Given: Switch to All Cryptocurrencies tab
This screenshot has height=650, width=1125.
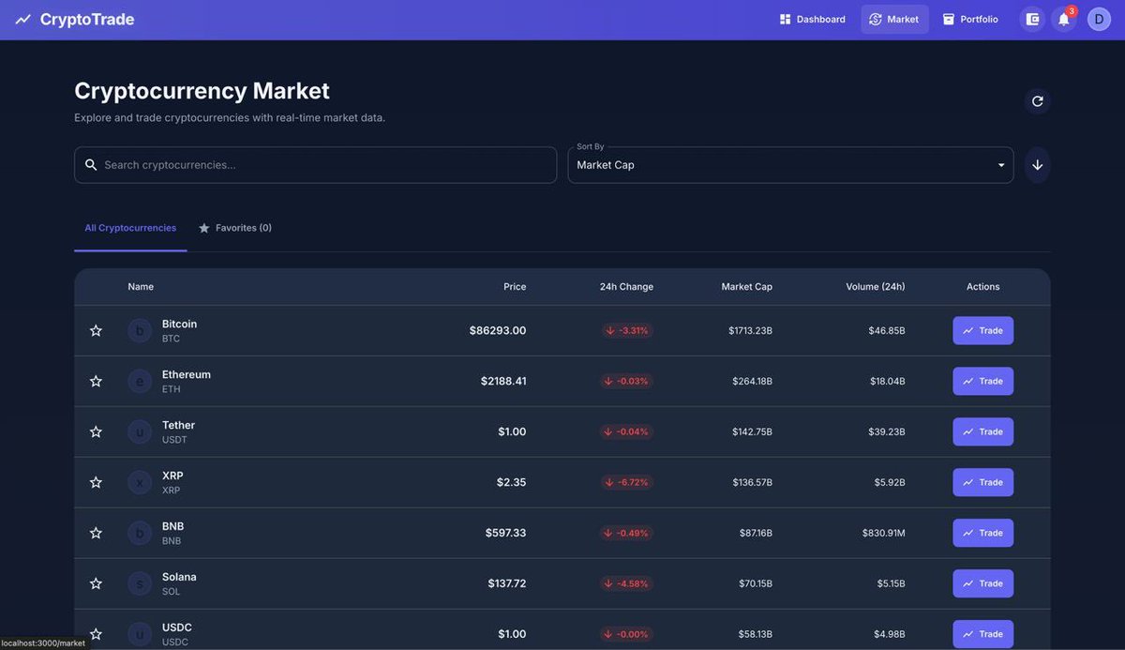Looking at the screenshot, I should coord(130,228).
